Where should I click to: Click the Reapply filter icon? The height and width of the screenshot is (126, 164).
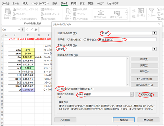tap(159, 14)
